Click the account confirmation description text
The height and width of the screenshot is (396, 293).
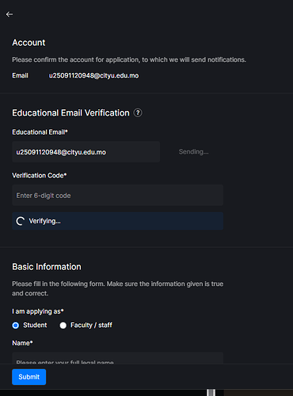pos(129,59)
